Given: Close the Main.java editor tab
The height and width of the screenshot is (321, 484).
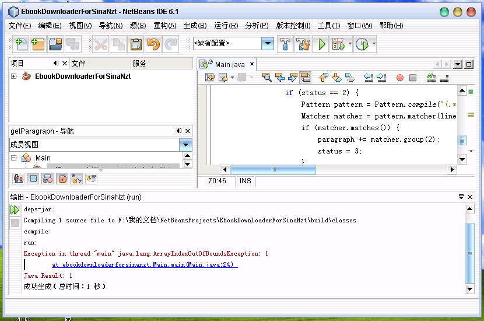Looking at the screenshot, I should (x=252, y=64).
